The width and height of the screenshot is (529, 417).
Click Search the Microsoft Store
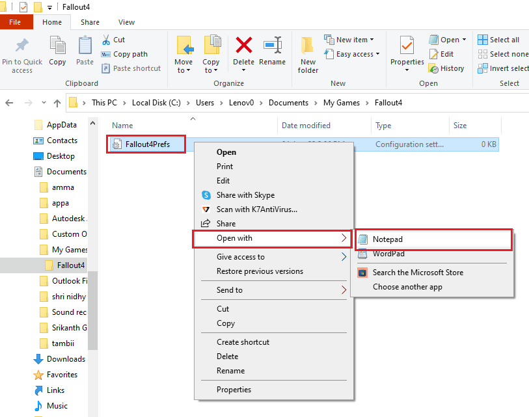(x=433, y=273)
